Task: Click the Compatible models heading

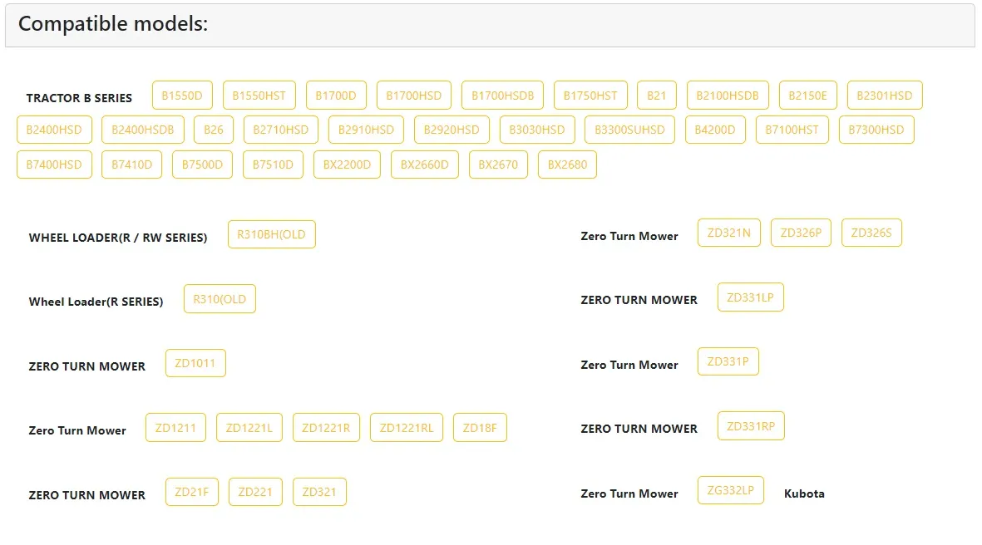Action: click(113, 24)
